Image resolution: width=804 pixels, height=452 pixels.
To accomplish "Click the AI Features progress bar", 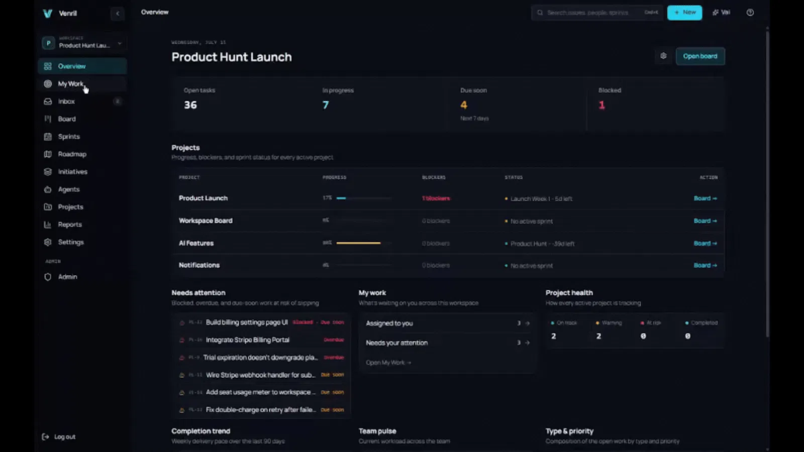I will (364, 243).
